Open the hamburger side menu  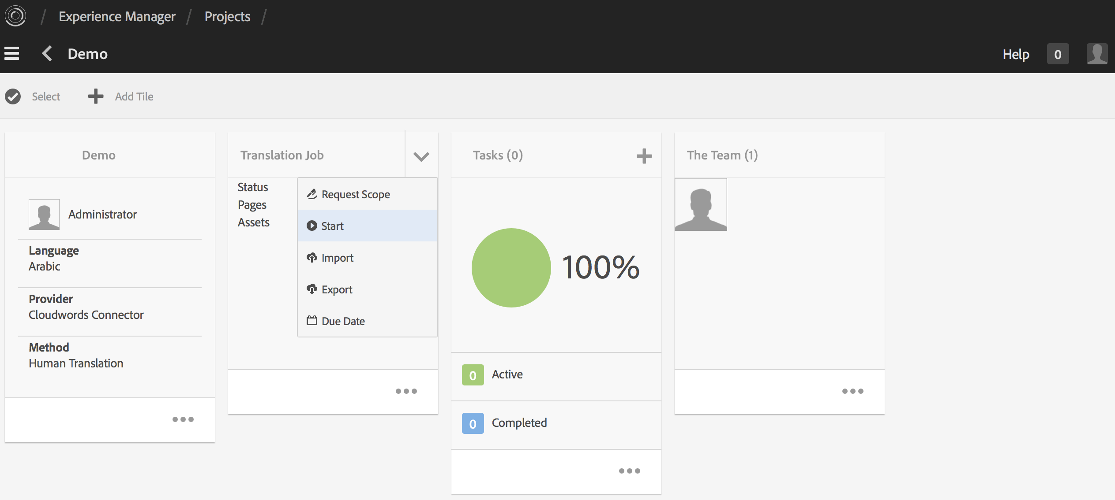click(12, 54)
